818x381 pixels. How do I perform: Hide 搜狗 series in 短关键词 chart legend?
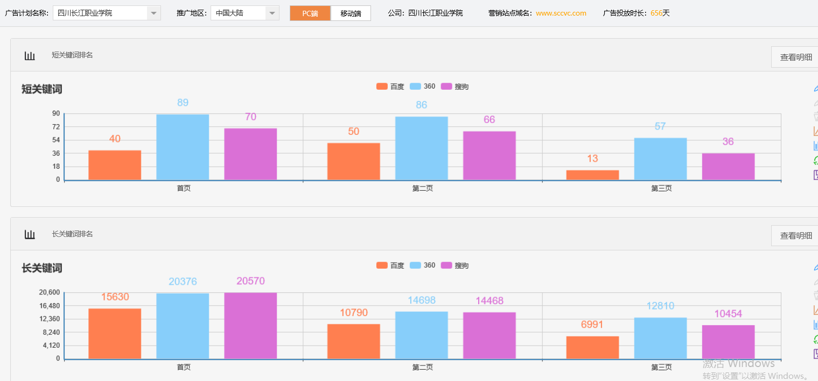coord(455,87)
